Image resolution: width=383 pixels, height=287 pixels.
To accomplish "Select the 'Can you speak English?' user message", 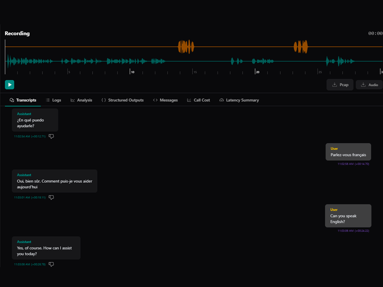I will [x=348, y=216].
